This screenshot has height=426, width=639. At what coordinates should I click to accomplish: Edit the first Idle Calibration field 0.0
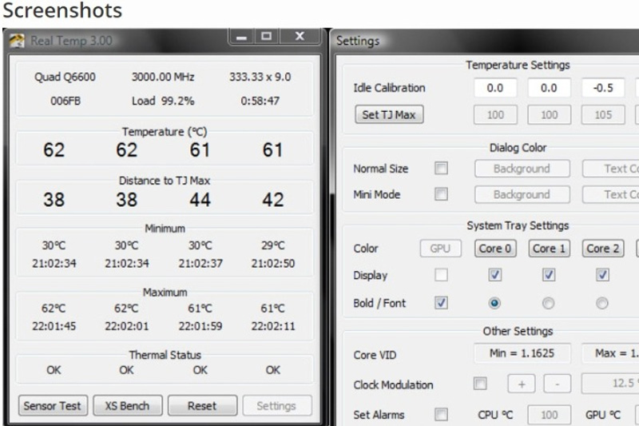495,88
